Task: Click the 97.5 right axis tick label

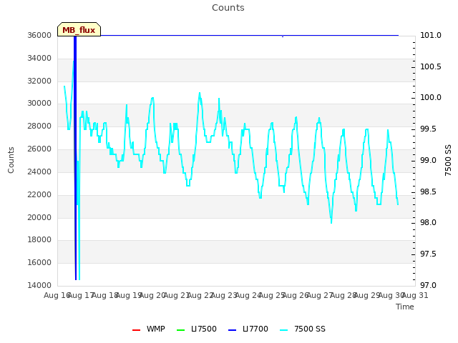Action: click(x=428, y=254)
